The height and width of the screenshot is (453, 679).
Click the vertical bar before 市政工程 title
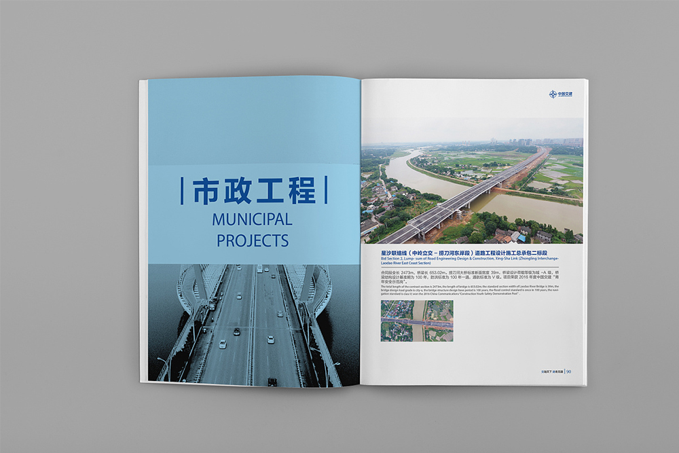pos(183,191)
